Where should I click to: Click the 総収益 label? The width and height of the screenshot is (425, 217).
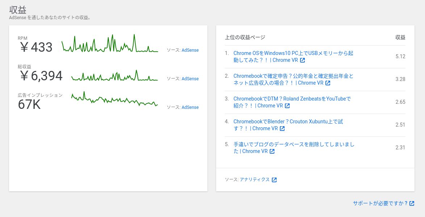tap(24, 67)
